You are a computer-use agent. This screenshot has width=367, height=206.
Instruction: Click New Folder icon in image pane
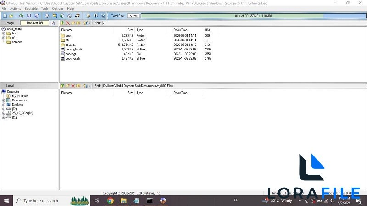73,23
